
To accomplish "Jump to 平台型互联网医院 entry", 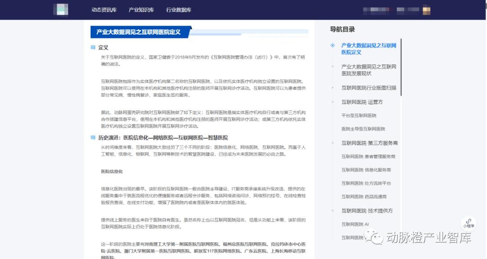I will (359, 115).
